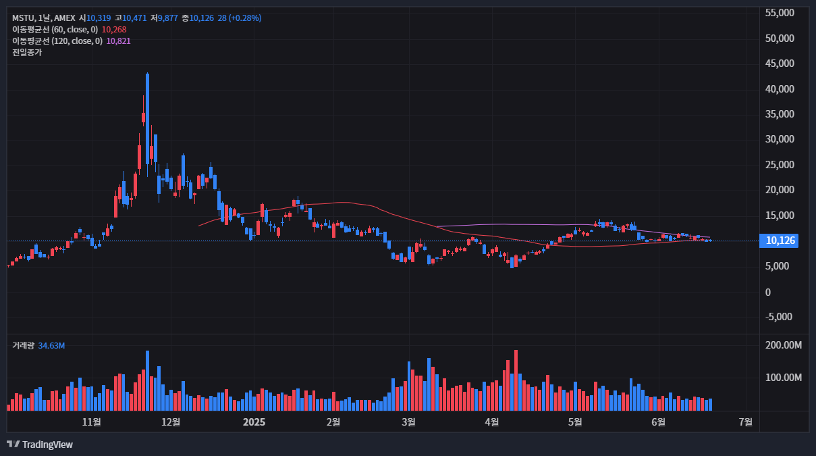This screenshot has height=456, width=816.
Task: Click the 100.00M volume axis label
Action: (x=783, y=377)
